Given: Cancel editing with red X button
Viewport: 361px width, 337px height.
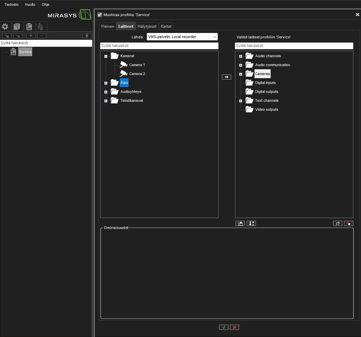Looking at the screenshot, I should tap(234, 327).
